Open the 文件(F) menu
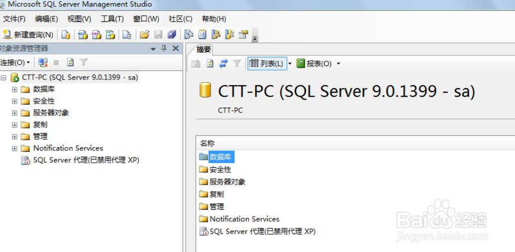Image resolution: width=515 pixels, height=252 pixels. click(x=14, y=19)
